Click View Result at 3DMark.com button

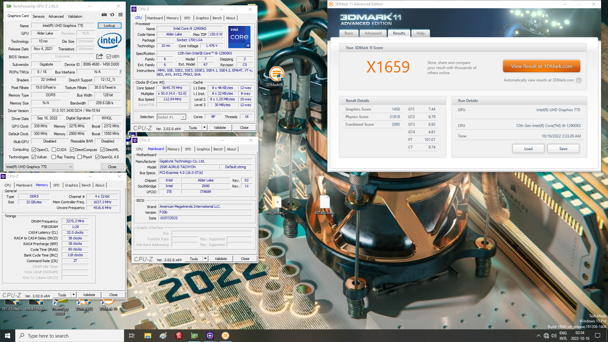tap(541, 66)
